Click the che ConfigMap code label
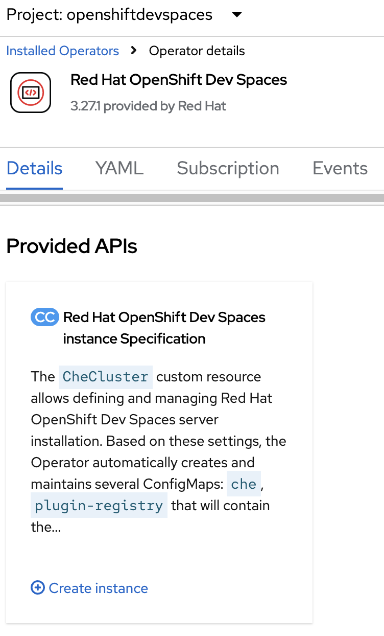Viewport: 384px width, 636px height. (244, 484)
